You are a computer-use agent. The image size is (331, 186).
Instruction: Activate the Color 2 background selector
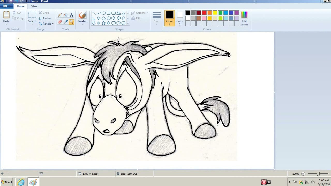(x=180, y=18)
